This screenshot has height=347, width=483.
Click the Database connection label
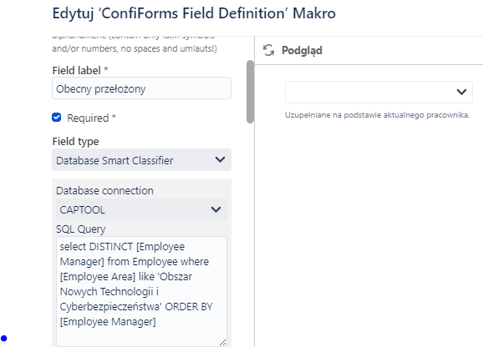click(104, 190)
